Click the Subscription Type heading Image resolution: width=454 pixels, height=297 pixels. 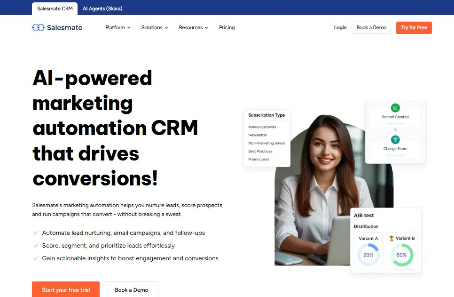pos(266,115)
